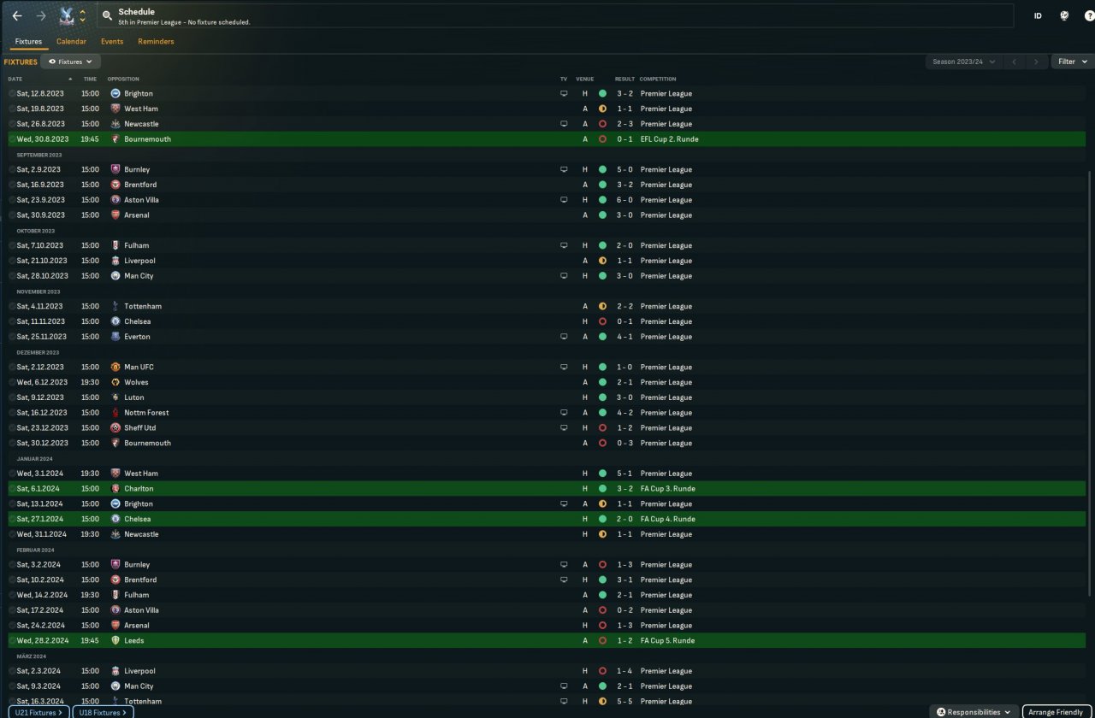Select the FA Cup 3. Runde competition text
1095x718 pixels.
[x=668, y=489]
